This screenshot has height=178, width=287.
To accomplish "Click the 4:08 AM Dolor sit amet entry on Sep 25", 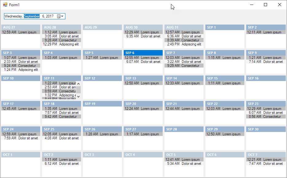I will point(61,138).
